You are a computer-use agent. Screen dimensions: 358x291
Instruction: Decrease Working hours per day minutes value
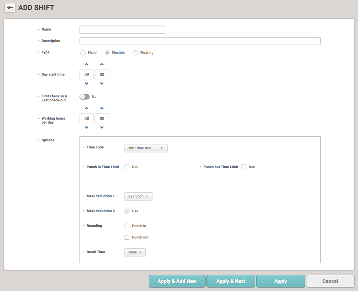[x=102, y=128]
